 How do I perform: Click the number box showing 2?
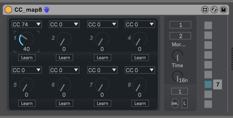coord(180,36)
